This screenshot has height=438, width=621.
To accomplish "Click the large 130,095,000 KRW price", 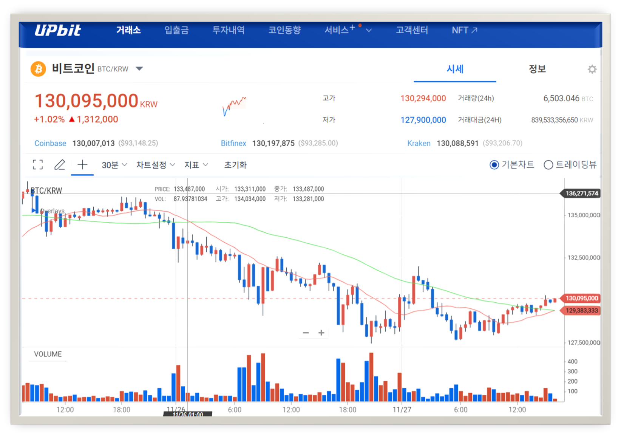I will 96,101.
